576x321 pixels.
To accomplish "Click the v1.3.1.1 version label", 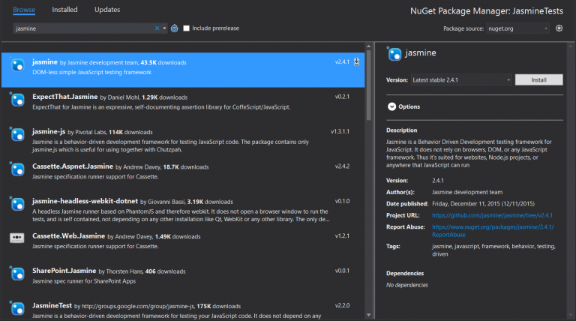I will pos(340,131).
